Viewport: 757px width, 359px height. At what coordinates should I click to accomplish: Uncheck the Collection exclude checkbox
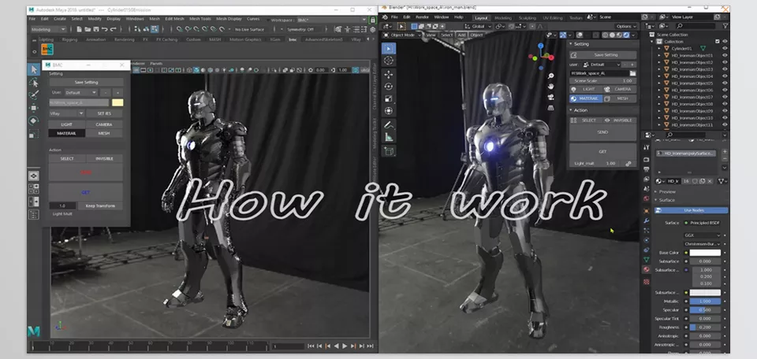pos(718,42)
